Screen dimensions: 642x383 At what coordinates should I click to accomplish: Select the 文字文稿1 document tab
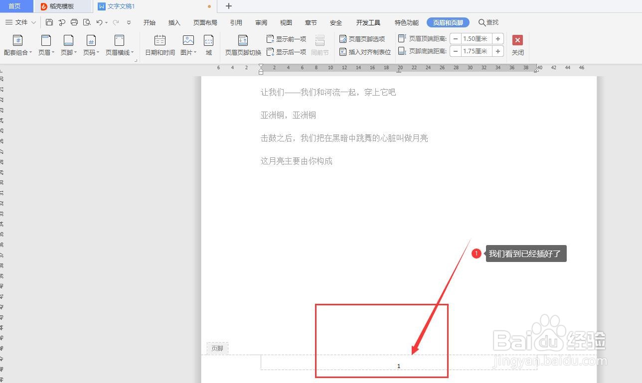tap(156, 6)
